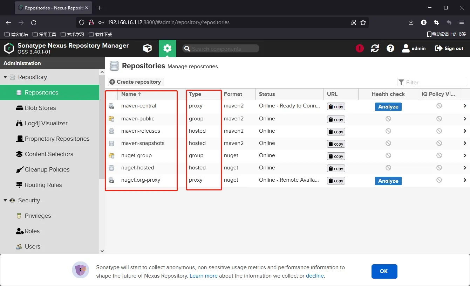Screen dimensions: 470x286
Task: Copy URL of nuget-group
Action: [336, 156]
